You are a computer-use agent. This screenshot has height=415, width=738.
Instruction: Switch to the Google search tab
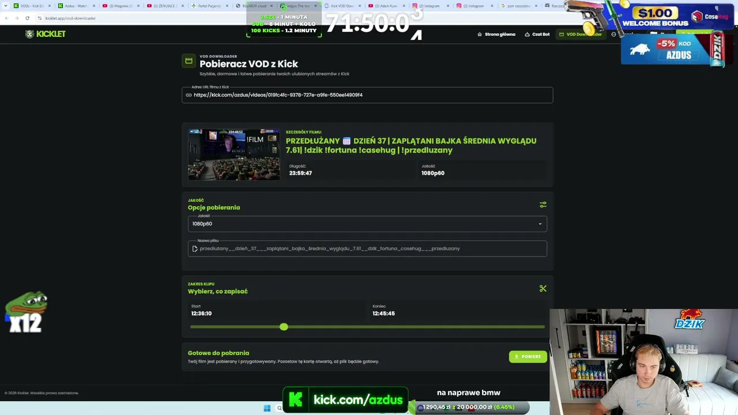point(519,6)
